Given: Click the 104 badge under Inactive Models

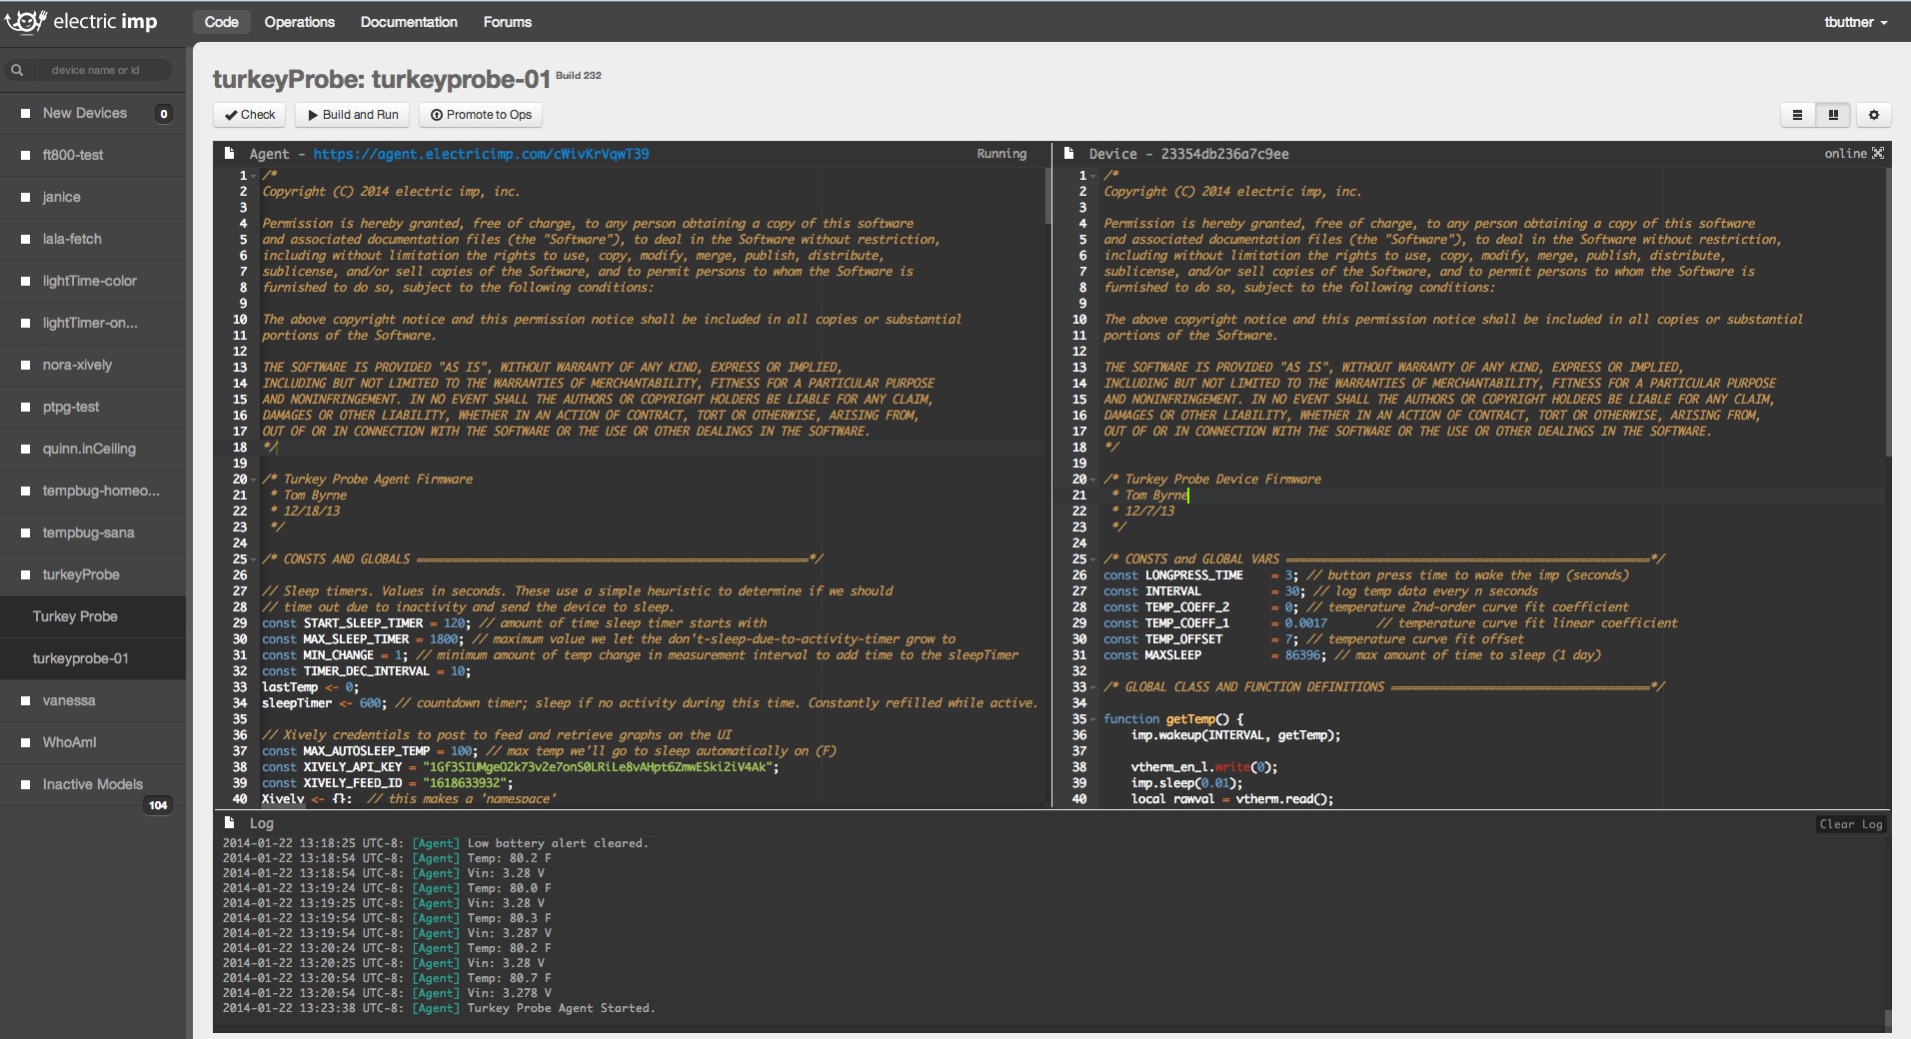Looking at the screenshot, I should point(158,805).
